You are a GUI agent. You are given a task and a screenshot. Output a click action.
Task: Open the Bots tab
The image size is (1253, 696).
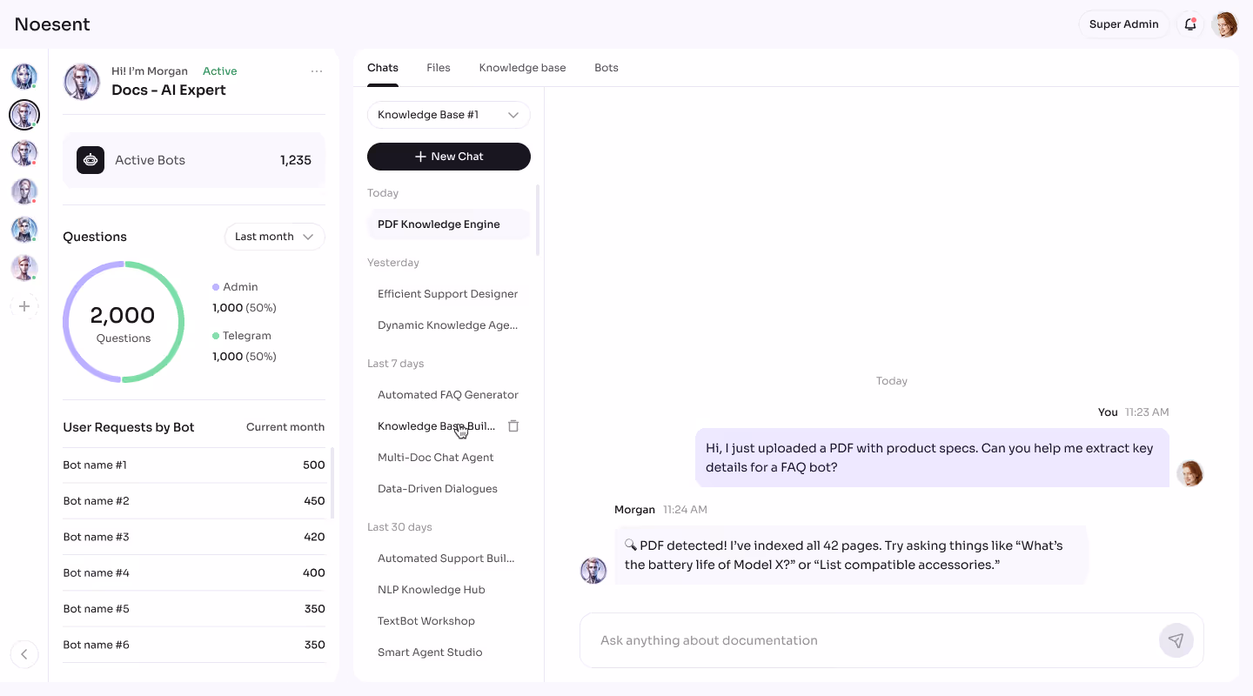point(606,67)
